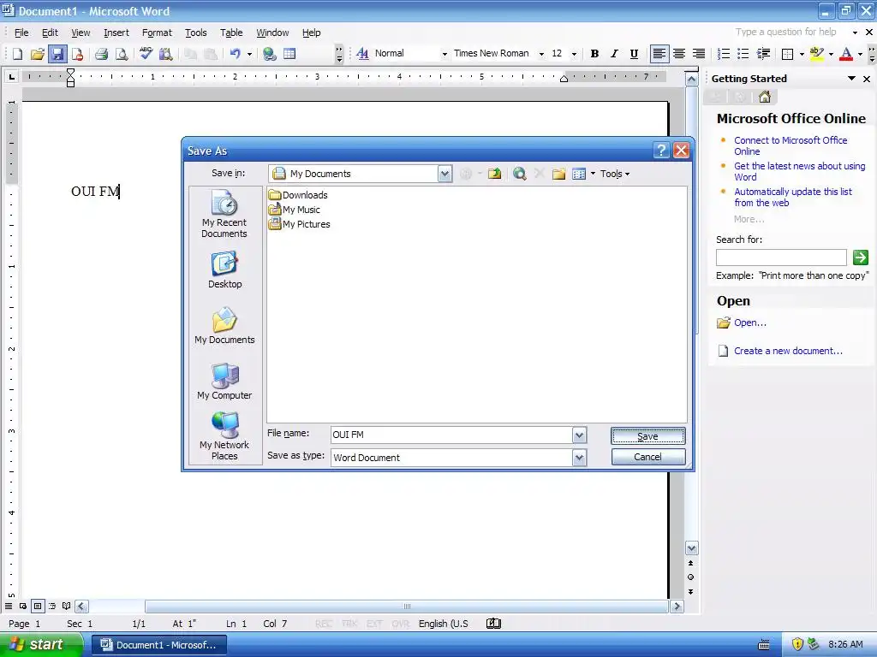
Task: Click Connect to Microsoft Office Online link
Action: [x=790, y=145]
